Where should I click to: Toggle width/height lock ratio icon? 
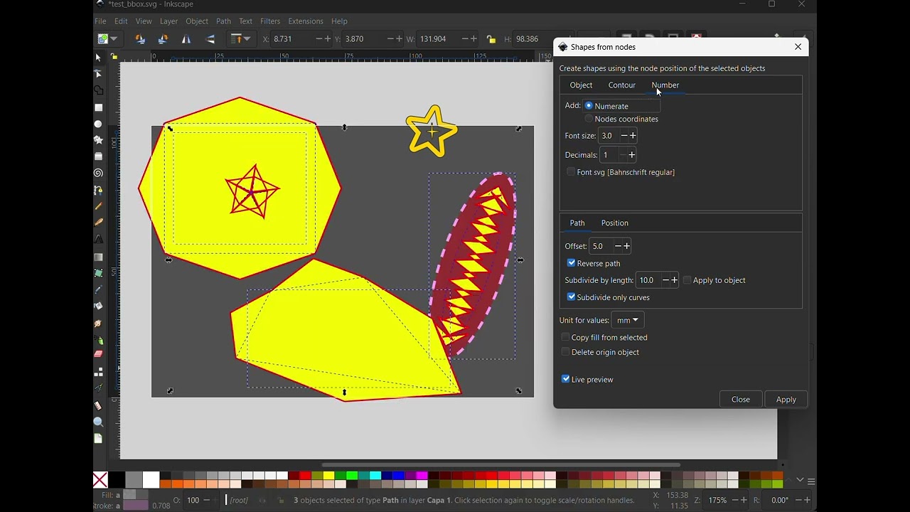click(491, 39)
